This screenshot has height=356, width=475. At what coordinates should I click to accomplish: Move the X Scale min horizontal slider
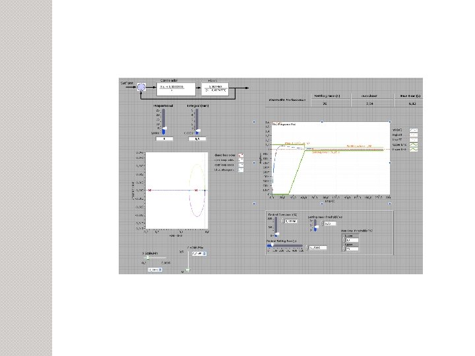(x=155, y=258)
